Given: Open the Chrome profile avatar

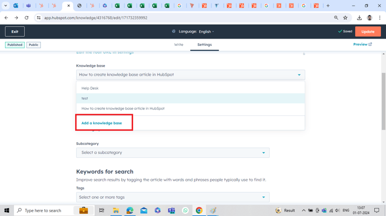Looking at the screenshot, I should pos(370,18).
